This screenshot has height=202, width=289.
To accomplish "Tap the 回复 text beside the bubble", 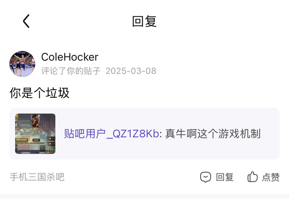I will click(225, 177).
